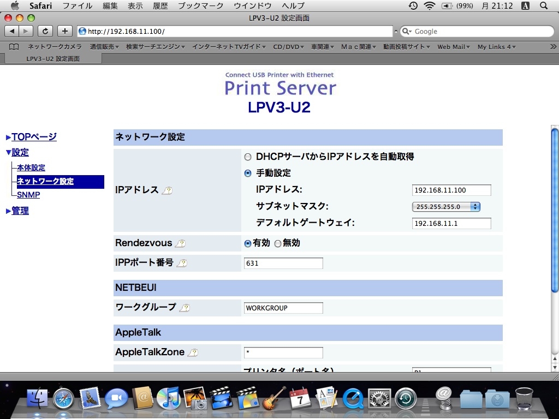This screenshot has width=559, height=419.
Task: Open Address Book in the Dock
Action: coord(142,398)
